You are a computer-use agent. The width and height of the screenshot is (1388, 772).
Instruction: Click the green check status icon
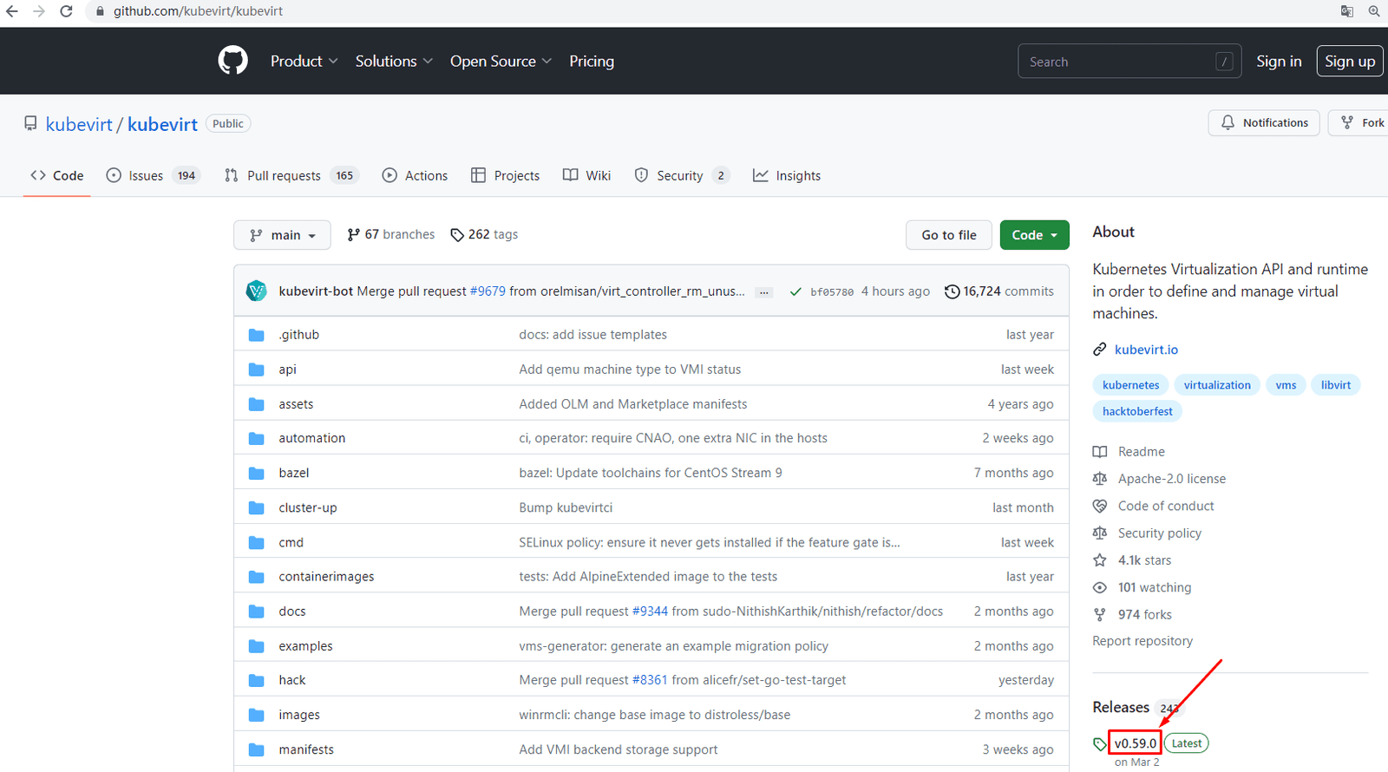(x=795, y=292)
